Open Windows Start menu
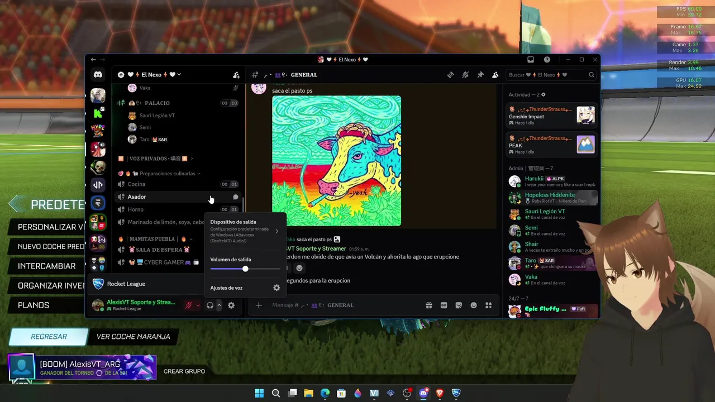 [259, 393]
